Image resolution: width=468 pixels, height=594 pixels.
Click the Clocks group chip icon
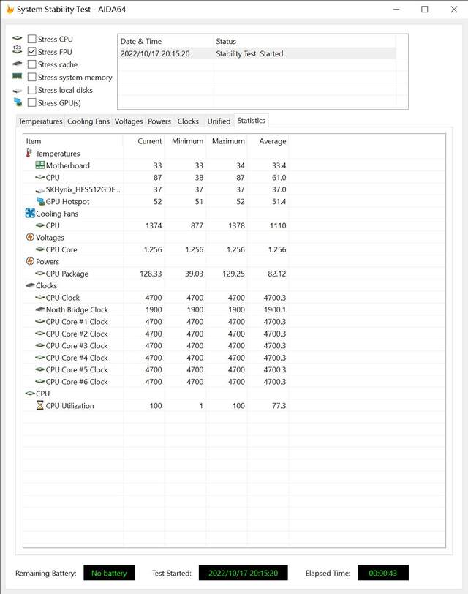[30, 285]
